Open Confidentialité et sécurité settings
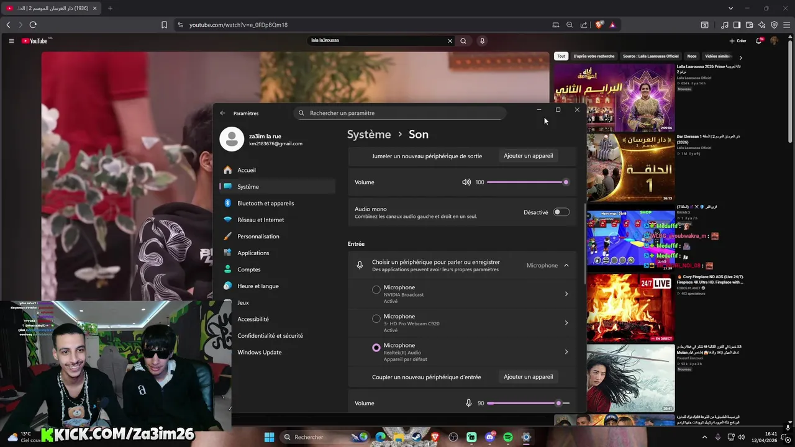The image size is (795, 447). coord(278,336)
